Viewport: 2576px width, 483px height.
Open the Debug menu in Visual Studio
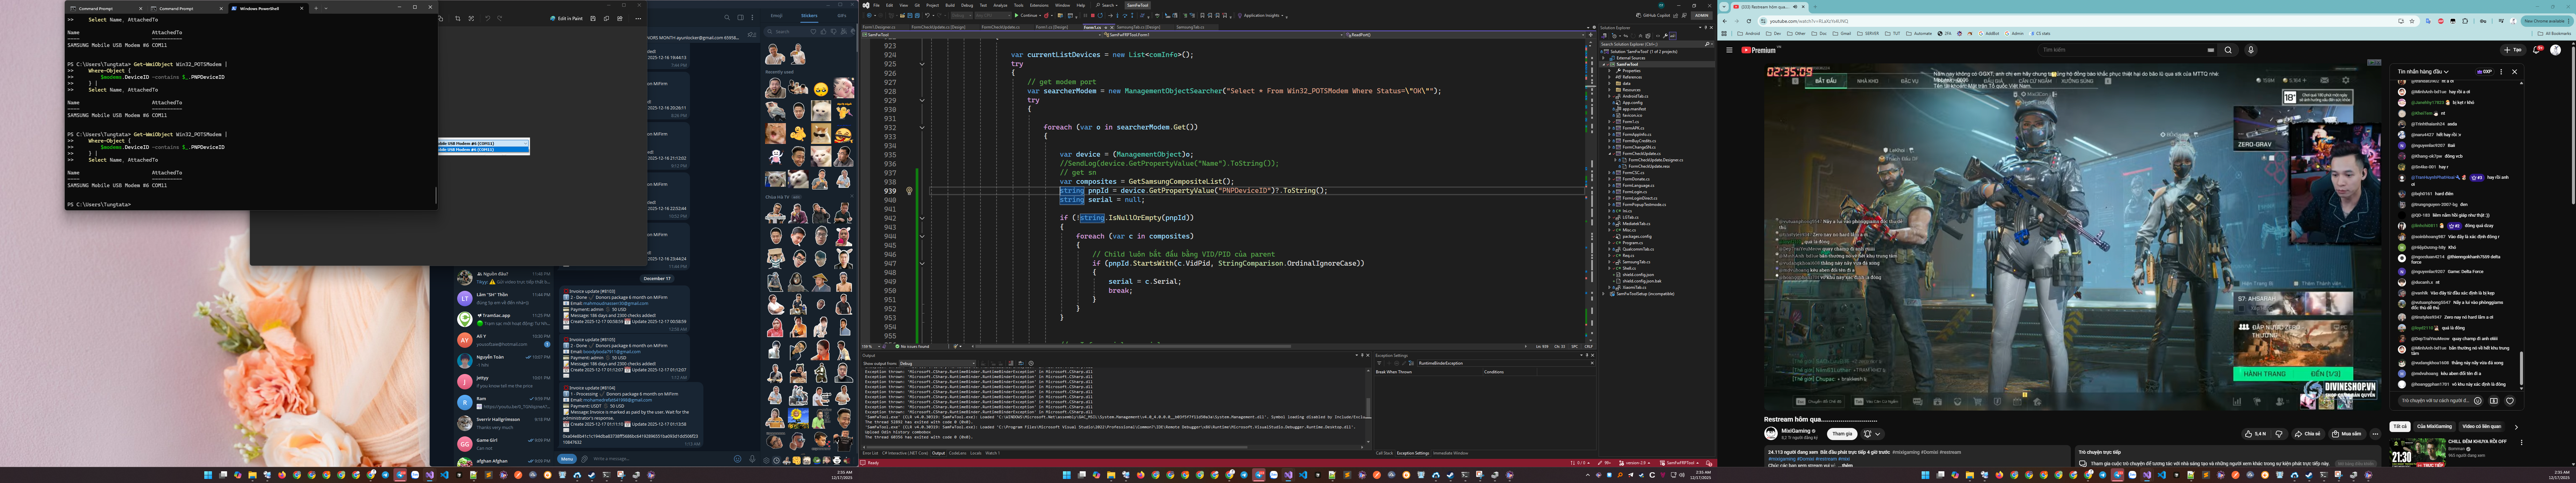click(x=967, y=5)
